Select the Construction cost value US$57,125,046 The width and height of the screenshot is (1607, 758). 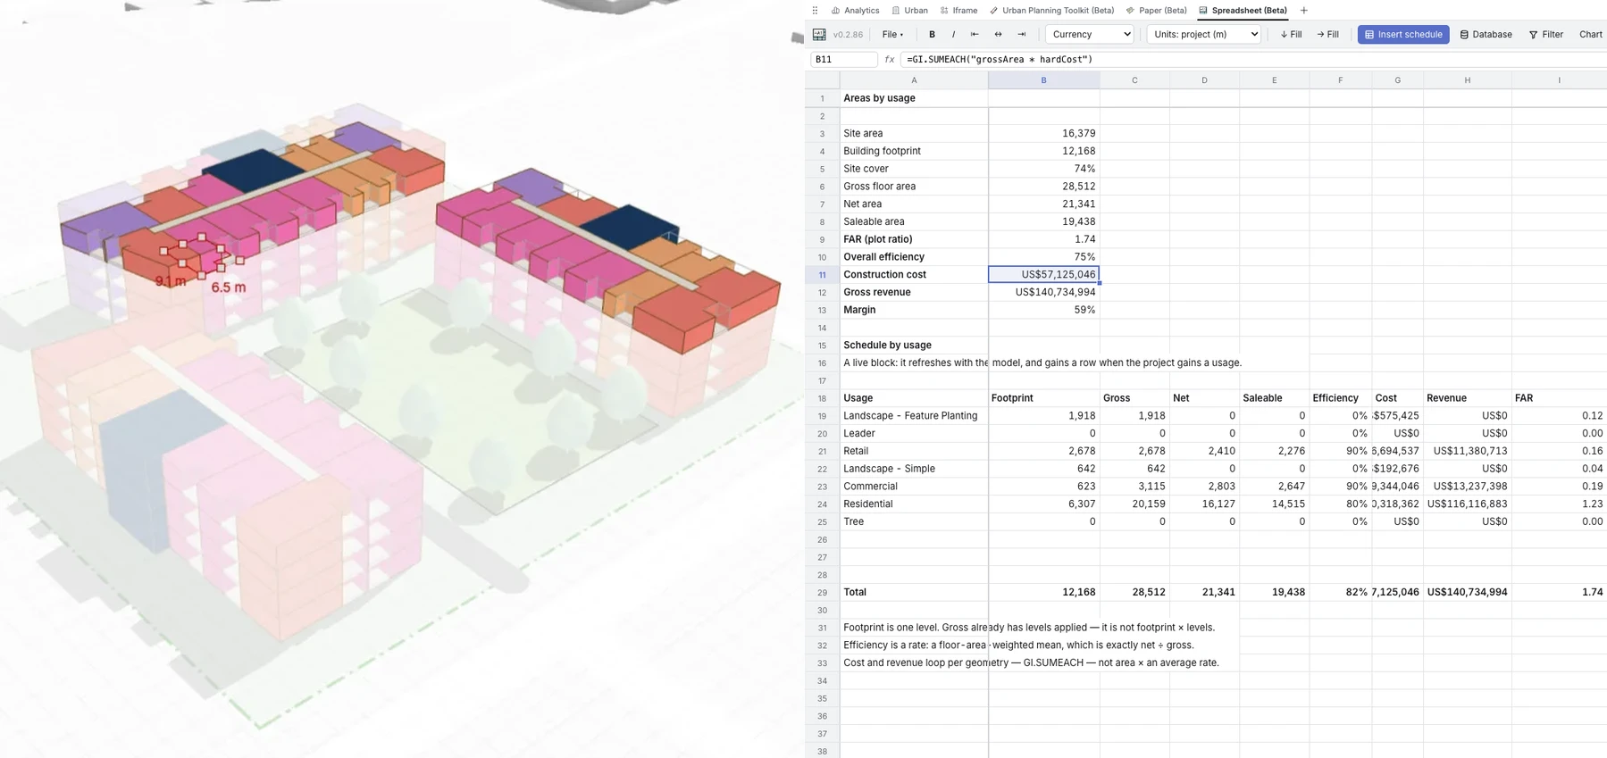click(1043, 275)
